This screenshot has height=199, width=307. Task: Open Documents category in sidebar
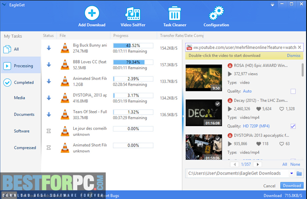tap(24, 114)
